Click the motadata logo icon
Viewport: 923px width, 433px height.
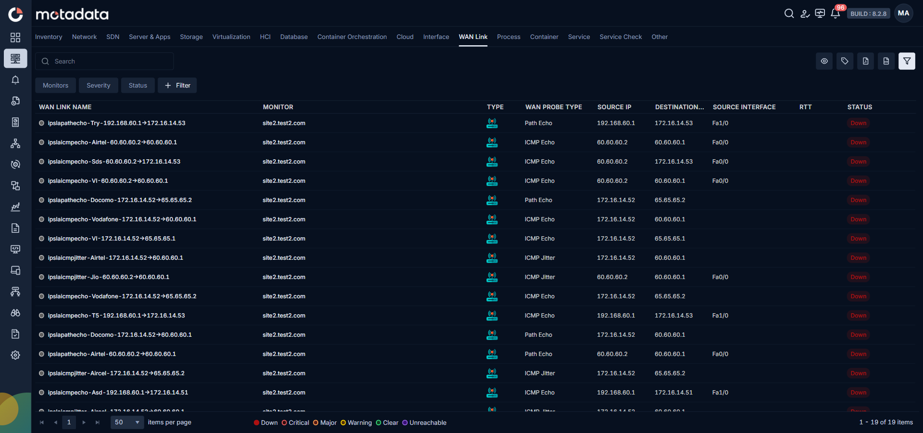click(15, 14)
